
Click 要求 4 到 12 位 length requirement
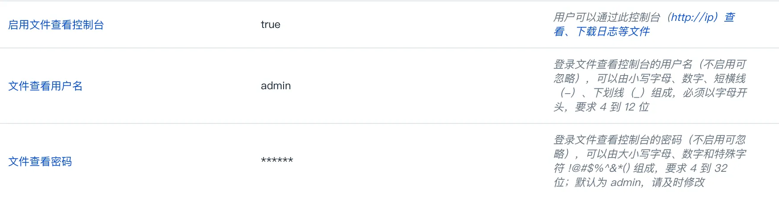coord(612,107)
